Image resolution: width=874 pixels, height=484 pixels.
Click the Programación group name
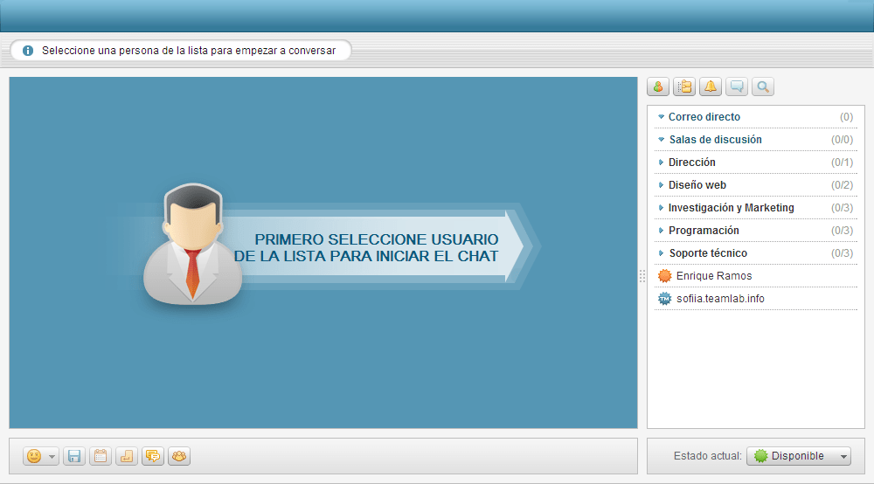[704, 231]
